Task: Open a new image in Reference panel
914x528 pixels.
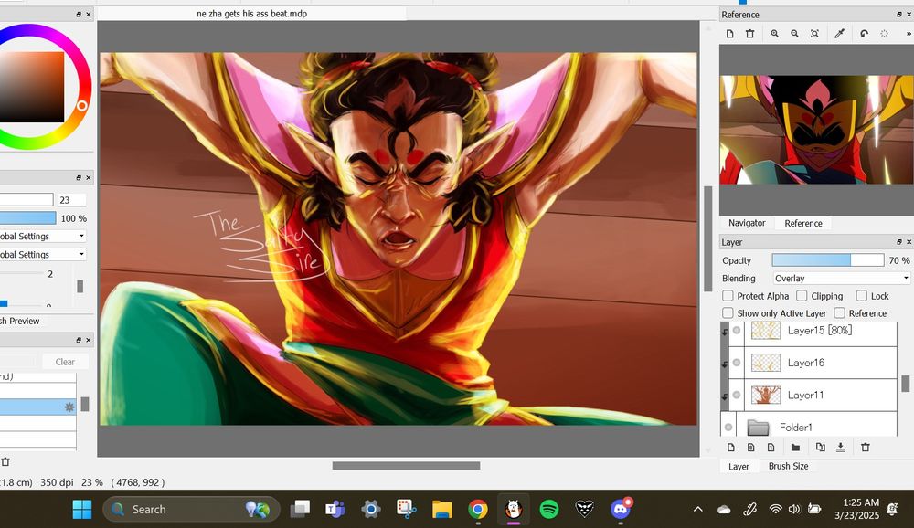Action: pyautogui.click(x=729, y=34)
